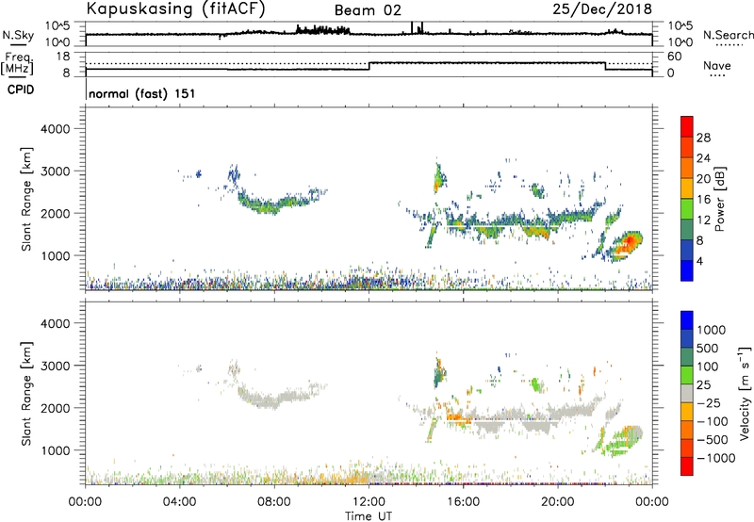The height and width of the screenshot is (522, 754).
Task: Pick the grey -25 to 25 velocity swatch
Action: point(687,393)
